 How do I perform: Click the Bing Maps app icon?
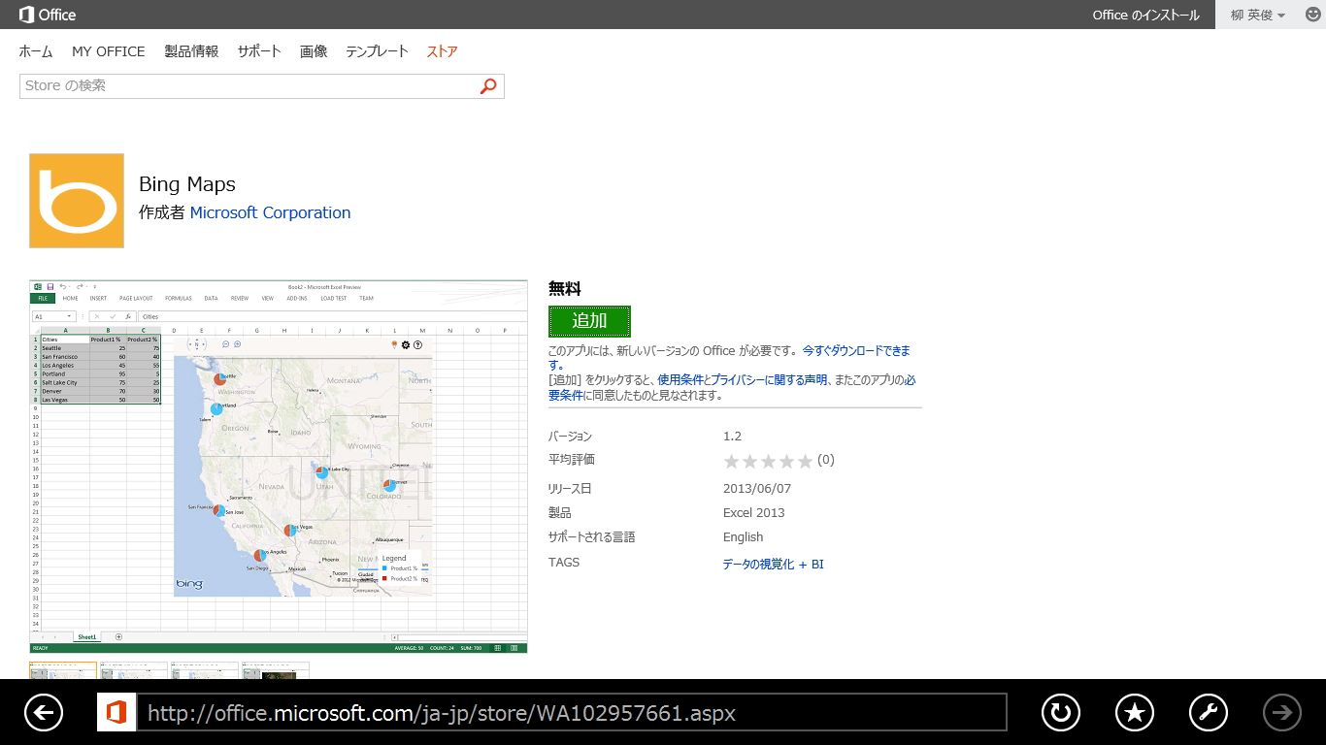click(76, 200)
